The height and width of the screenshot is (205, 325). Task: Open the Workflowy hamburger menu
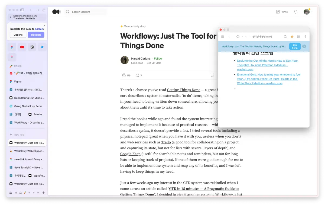coord(223,36)
